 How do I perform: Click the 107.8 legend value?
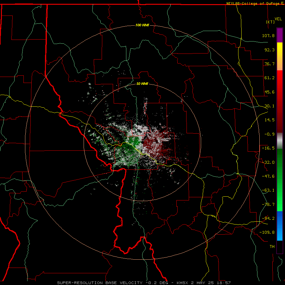tap(268, 35)
